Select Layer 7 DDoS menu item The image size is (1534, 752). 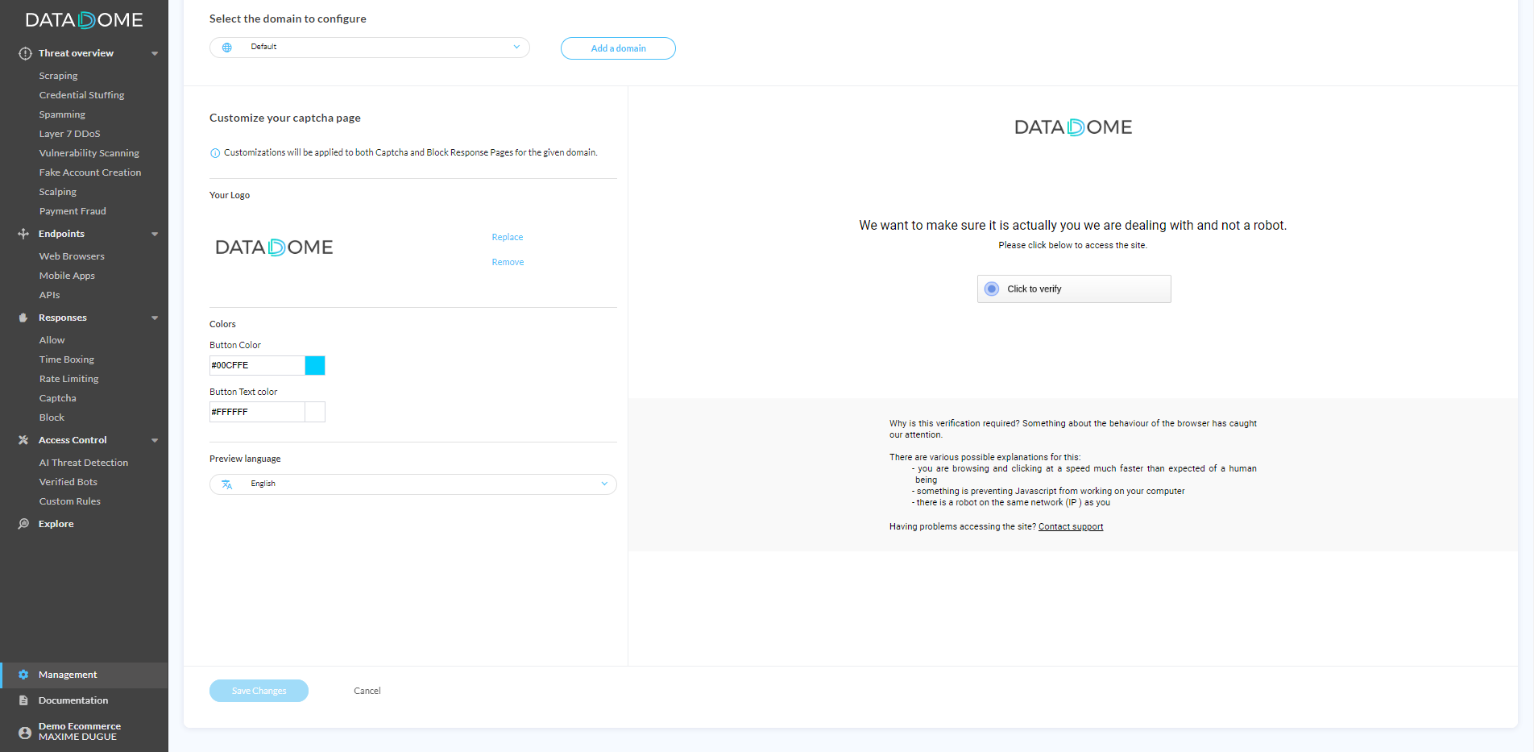[x=70, y=134]
